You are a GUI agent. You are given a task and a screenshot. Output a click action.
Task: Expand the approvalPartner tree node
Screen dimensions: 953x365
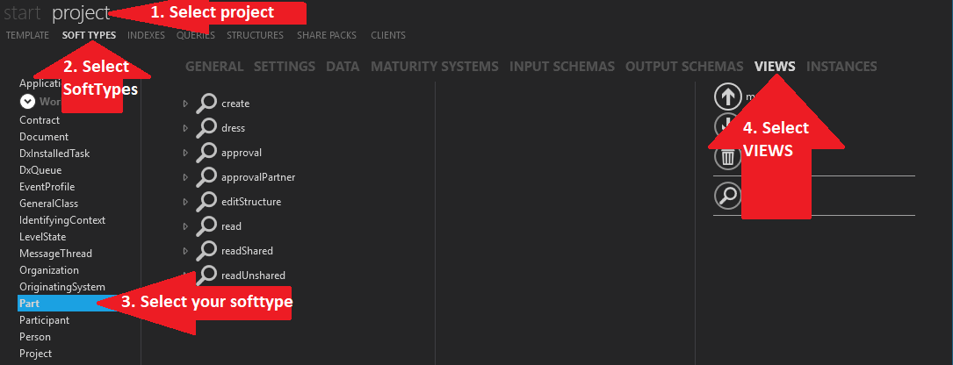pos(185,177)
